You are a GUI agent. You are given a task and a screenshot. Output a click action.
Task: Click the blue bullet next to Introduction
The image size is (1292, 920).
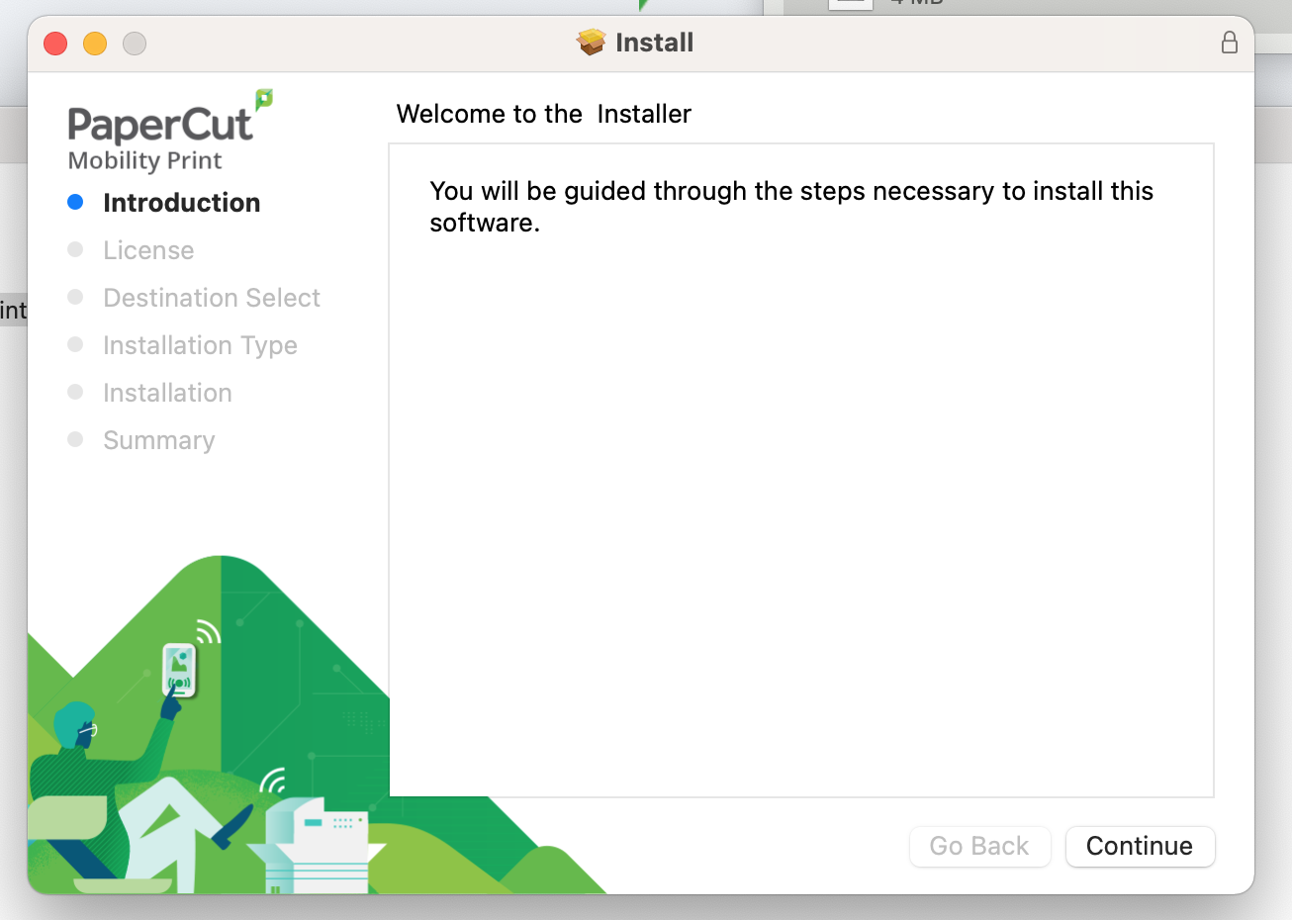[75, 202]
